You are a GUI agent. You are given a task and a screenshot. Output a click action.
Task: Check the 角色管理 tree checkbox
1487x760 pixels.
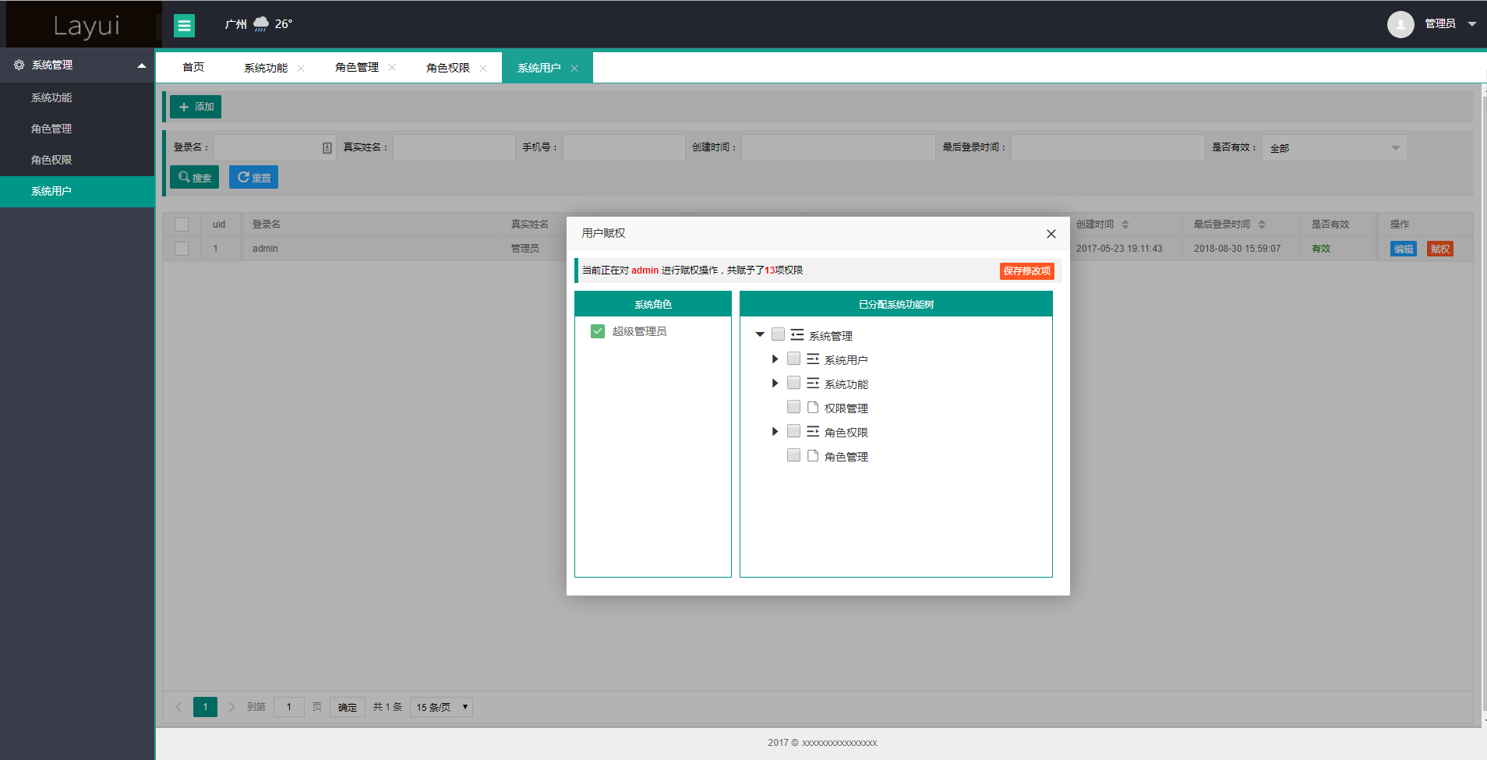pyautogui.click(x=793, y=455)
